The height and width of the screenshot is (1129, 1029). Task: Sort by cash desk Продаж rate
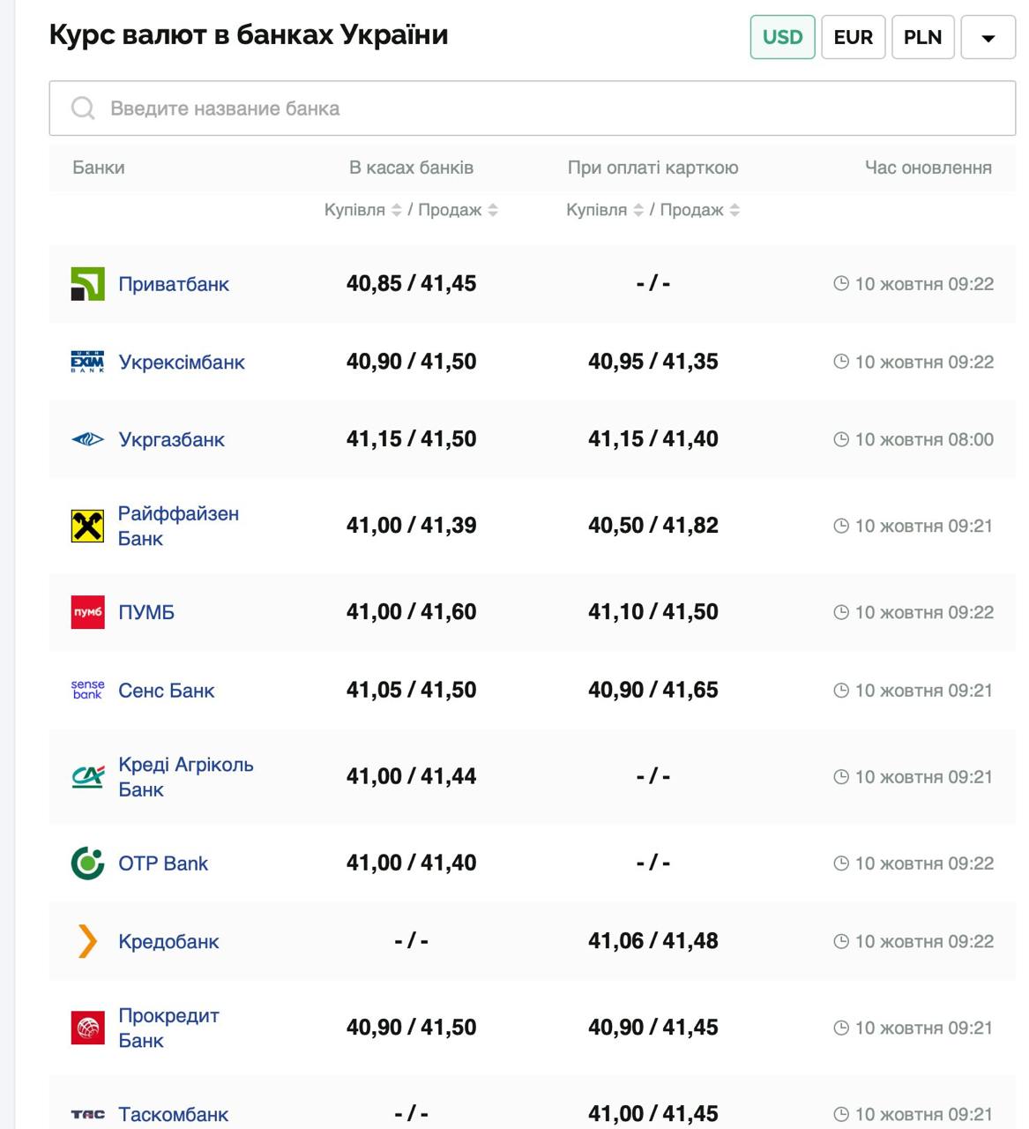[493, 210]
